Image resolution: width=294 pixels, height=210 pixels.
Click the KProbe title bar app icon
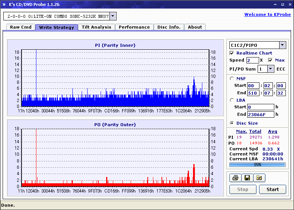point(4,4)
